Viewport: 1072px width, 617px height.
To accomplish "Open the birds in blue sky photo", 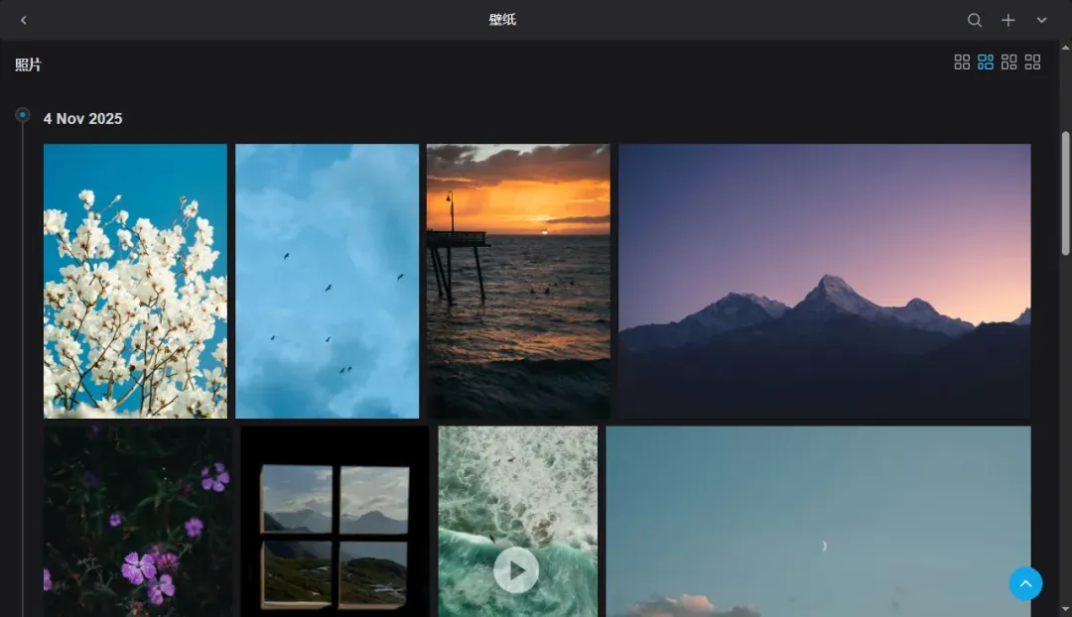I will (327, 281).
